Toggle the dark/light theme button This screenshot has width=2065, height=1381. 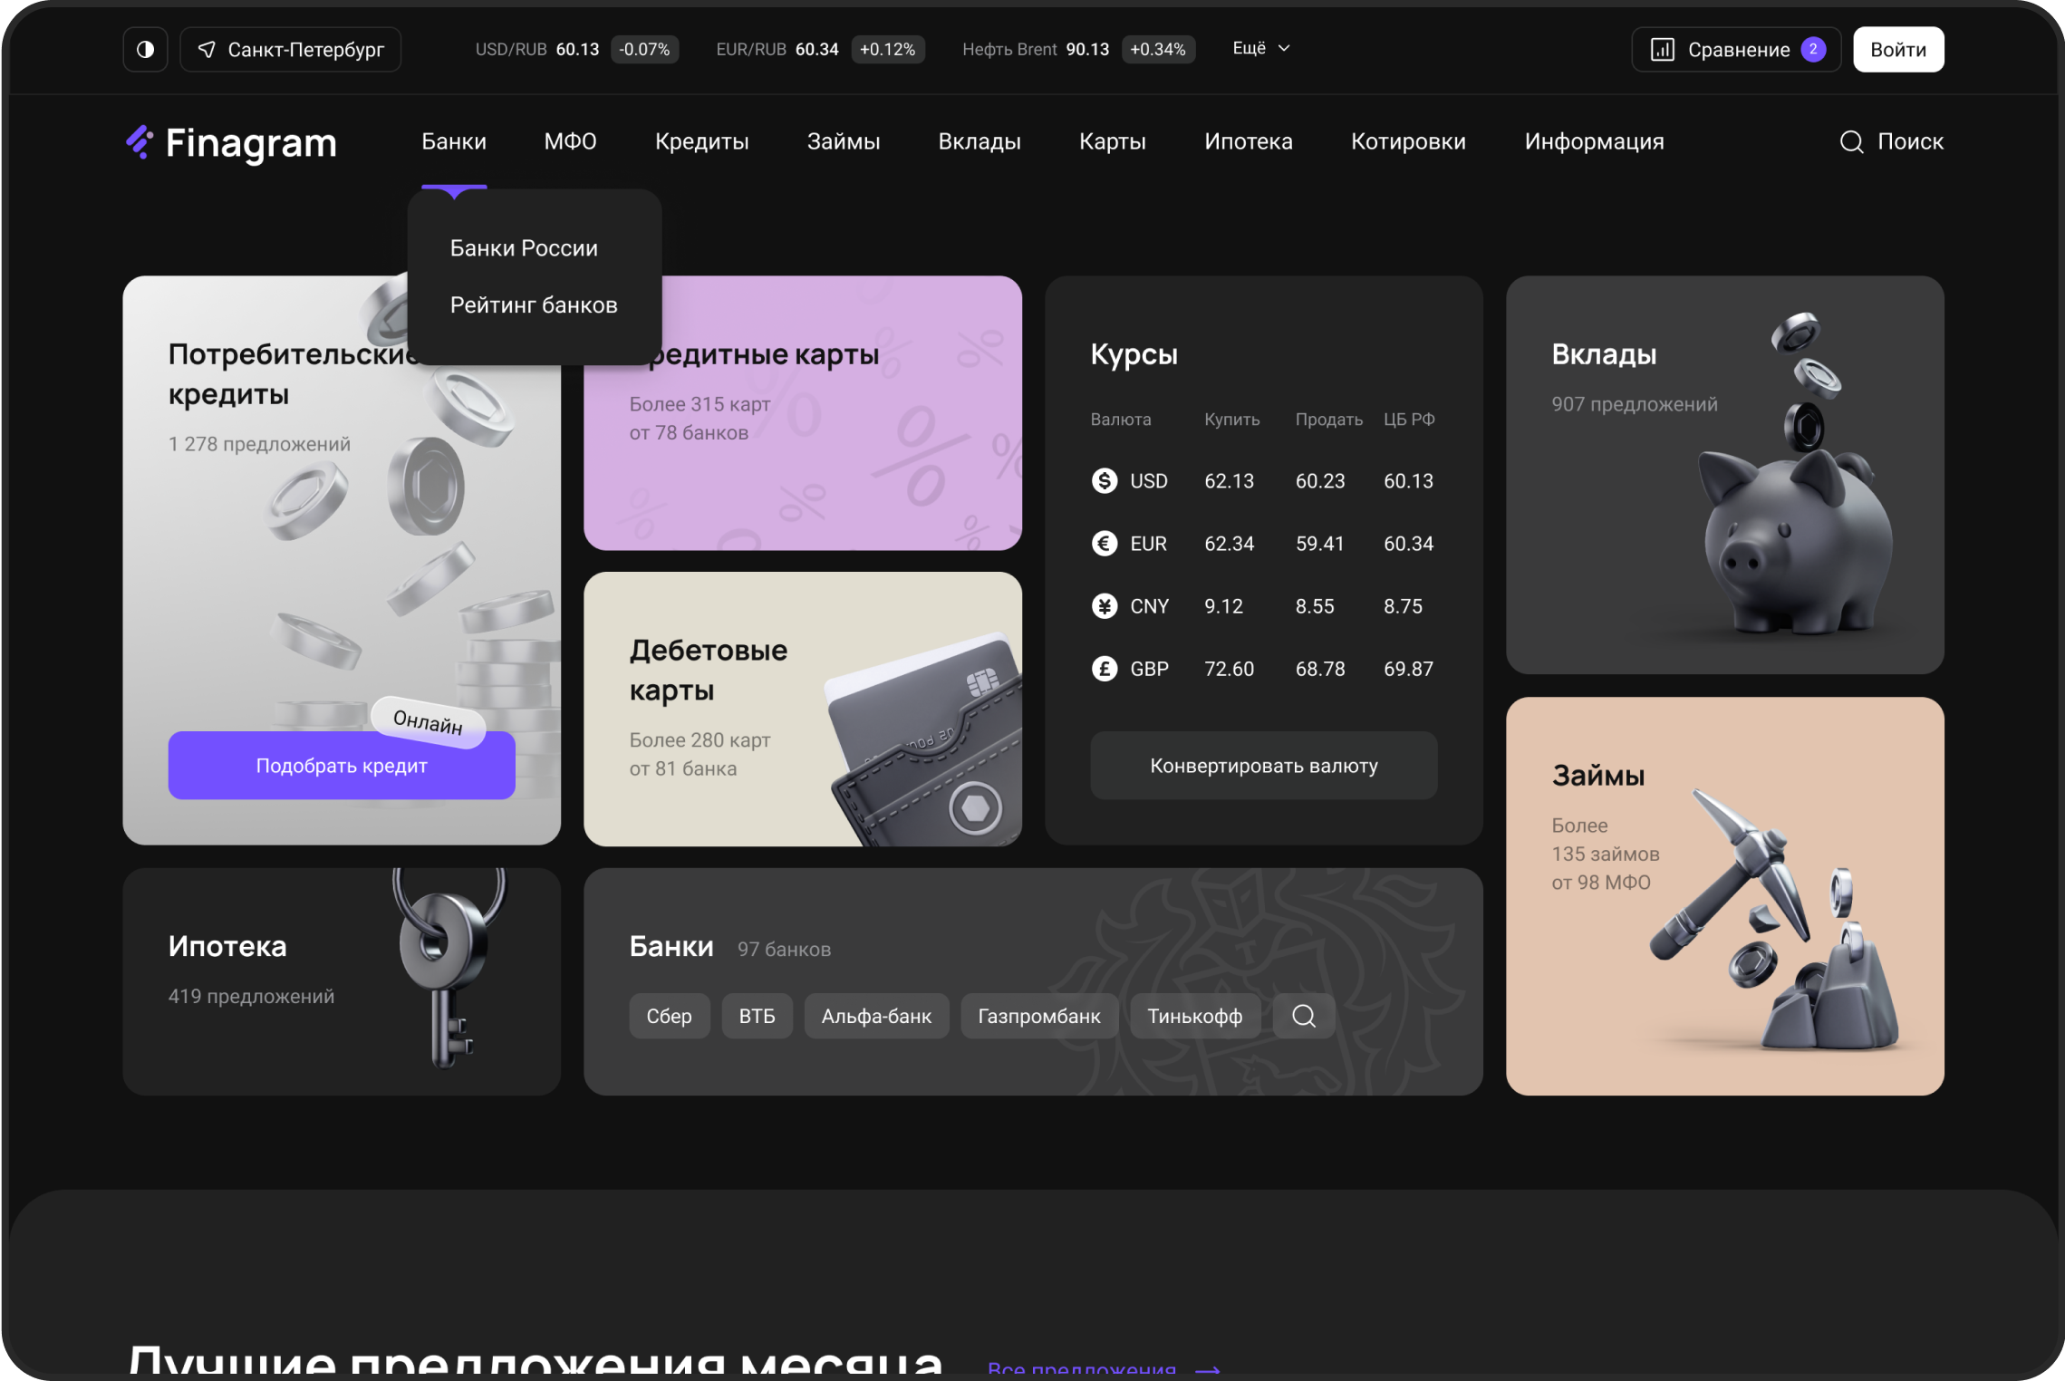[x=145, y=50]
